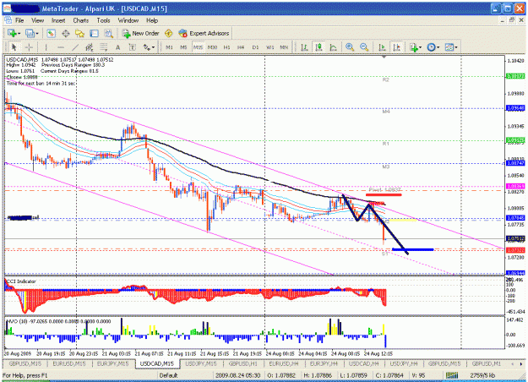528x382 pixels.
Task: Switch to USDJPY,M15 chart tab
Action: [201, 363]
